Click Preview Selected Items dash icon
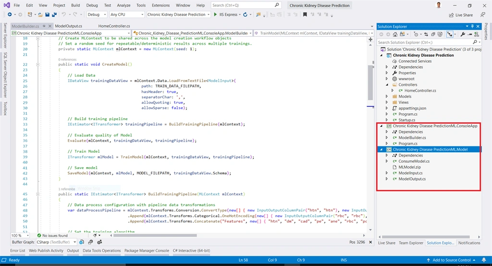 point(470,34)
